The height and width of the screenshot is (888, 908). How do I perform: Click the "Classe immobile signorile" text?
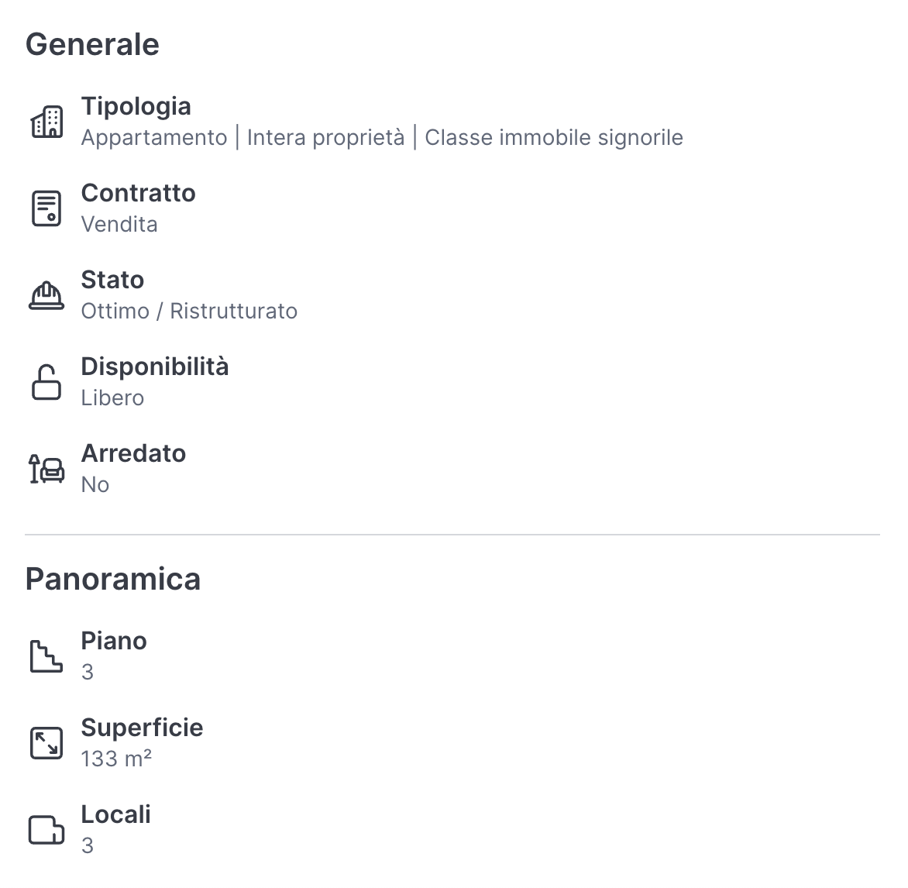click(554, 138)
